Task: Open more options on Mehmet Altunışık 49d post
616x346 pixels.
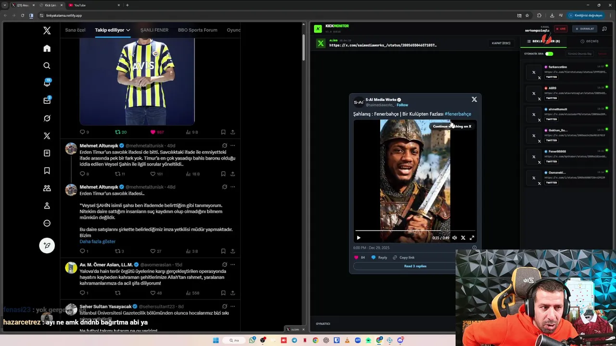Action: (232, 146)
